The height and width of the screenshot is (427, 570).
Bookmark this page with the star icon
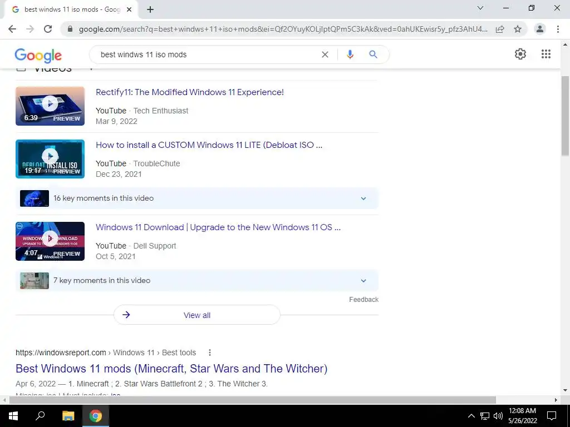(x=518, y=29)
